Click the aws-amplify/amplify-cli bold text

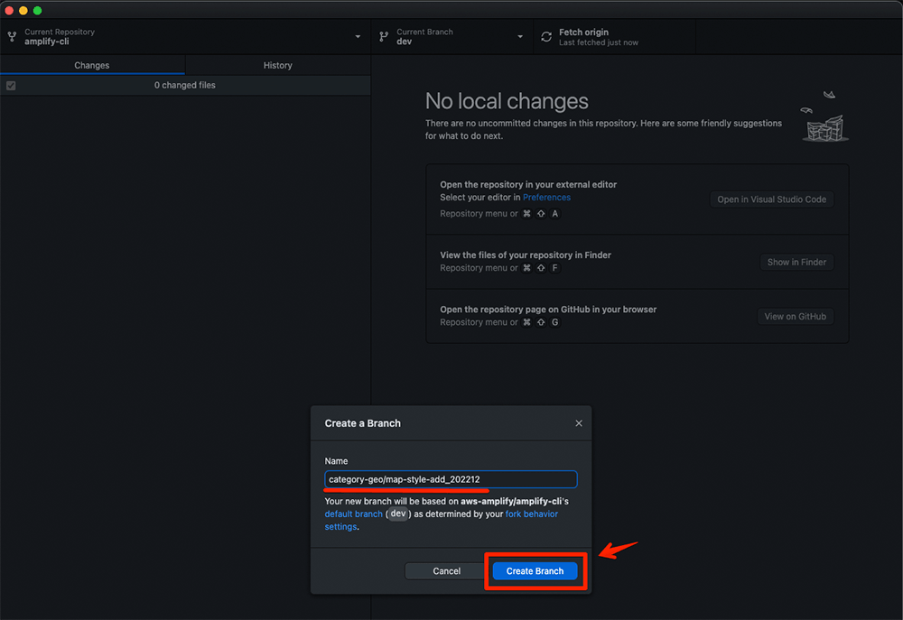point(511,501)
